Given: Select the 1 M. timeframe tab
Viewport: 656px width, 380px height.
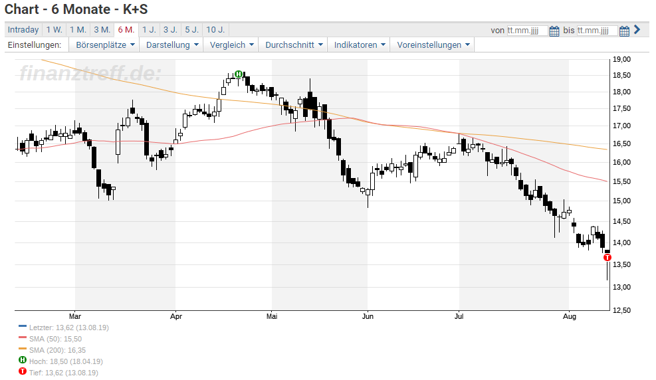Looking at the screenshot, I should pos(78,30).
